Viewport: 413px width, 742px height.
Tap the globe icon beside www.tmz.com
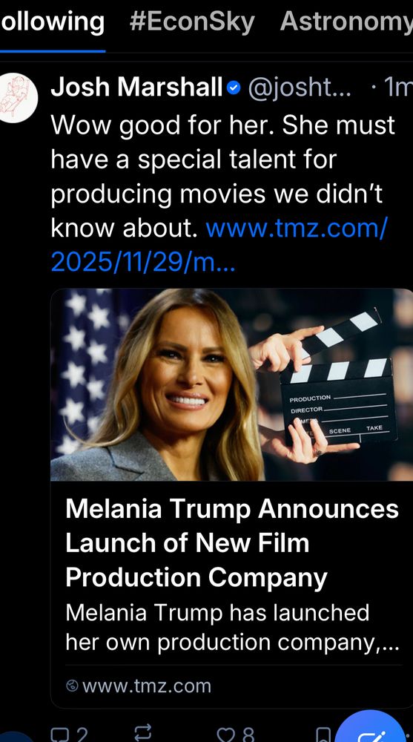pyautogui.click(x=72, y=685)
